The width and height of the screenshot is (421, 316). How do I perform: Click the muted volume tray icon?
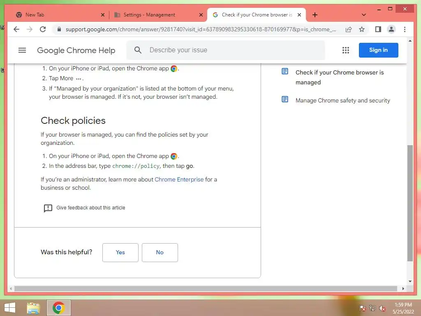point(382,308)
